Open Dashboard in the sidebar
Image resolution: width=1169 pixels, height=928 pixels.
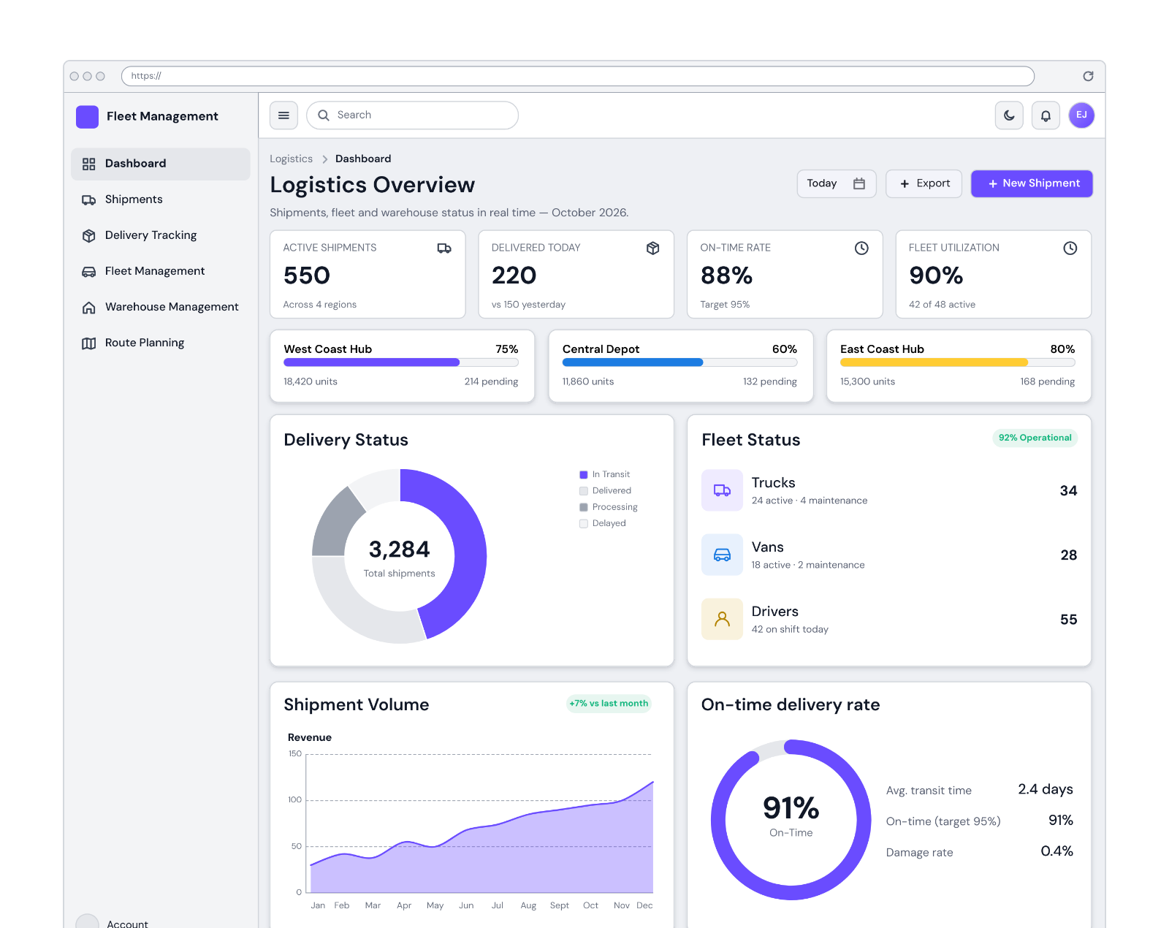point(161,164)
